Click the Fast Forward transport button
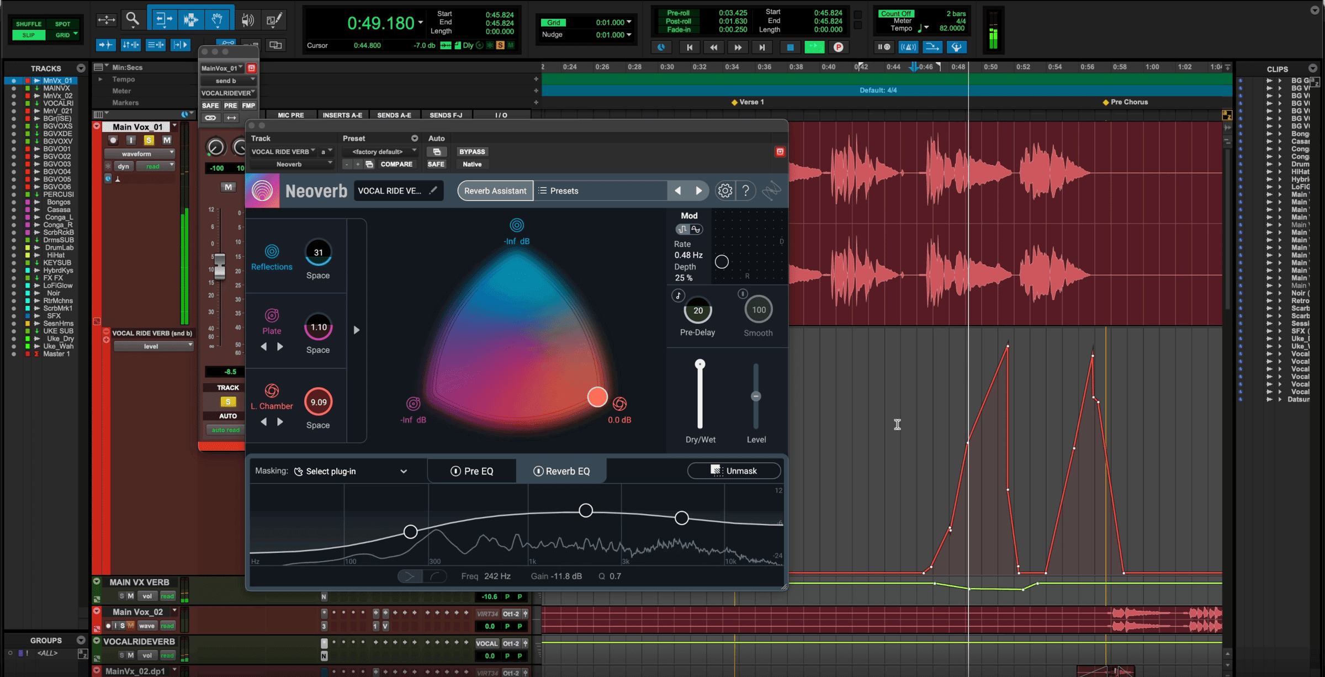Image resolution: width=1325 pixels, height=677 pixels. (x=738, y=47)
